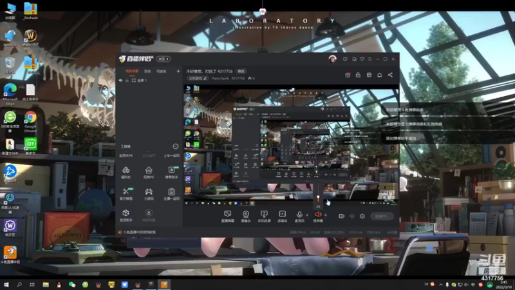The height and width of the screenshot is (290, 515).
Task: Open taskbar search
Action: [x=19, y=284]
